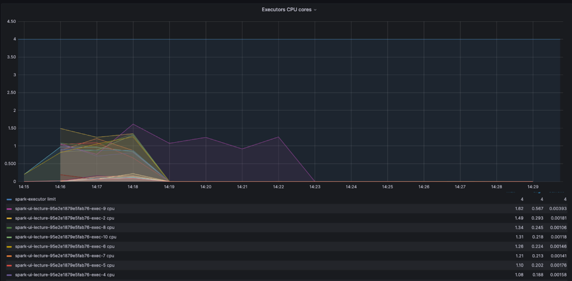Viewport: 572px width, 281px height.
Task: Click the 0.188 value for exec-4
Action: point(538,275)
